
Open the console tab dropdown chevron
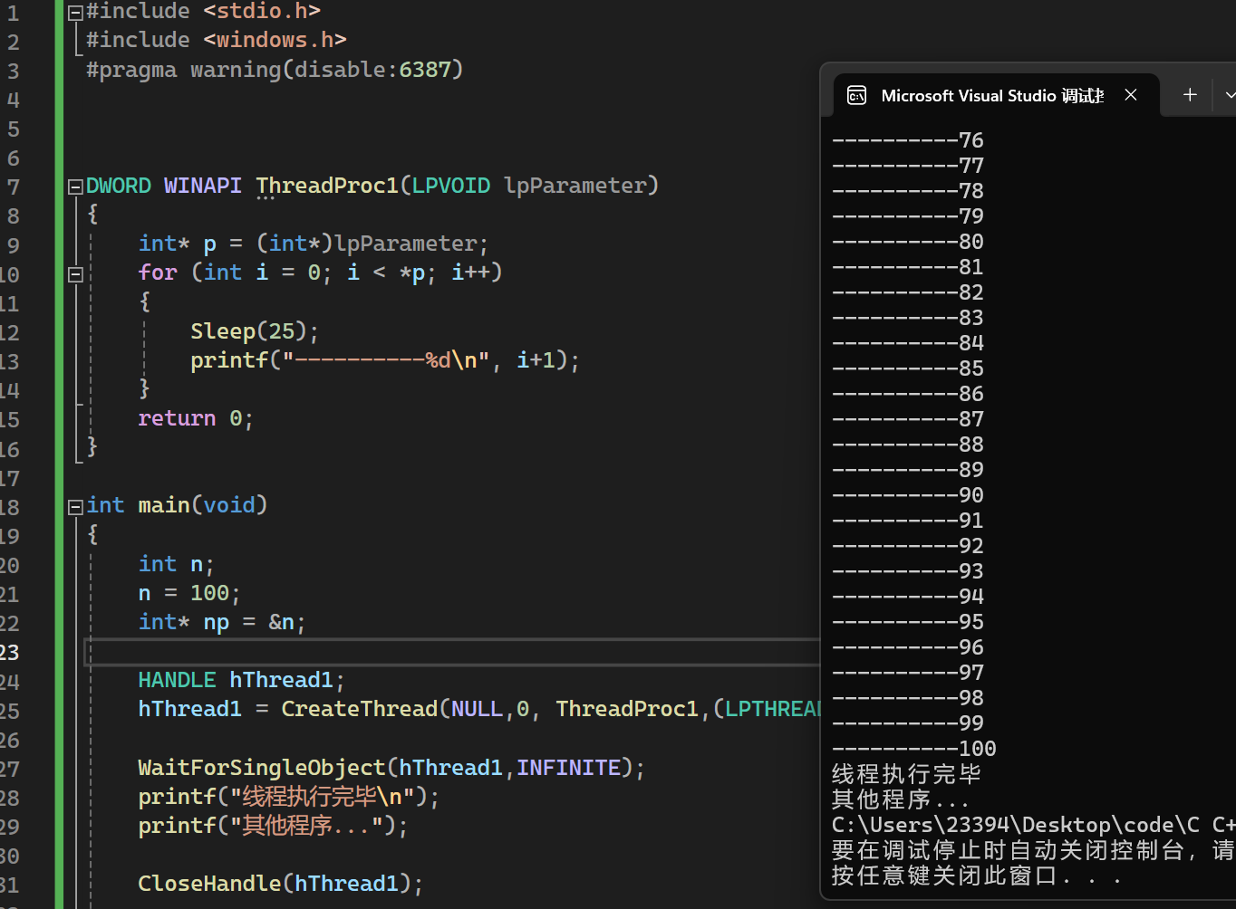[x=1229, y=95]
